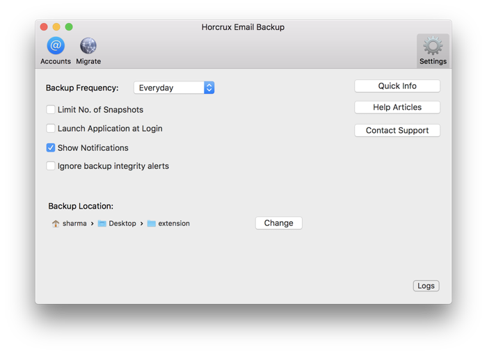Minimize window with yellow button

coord(56,27)
